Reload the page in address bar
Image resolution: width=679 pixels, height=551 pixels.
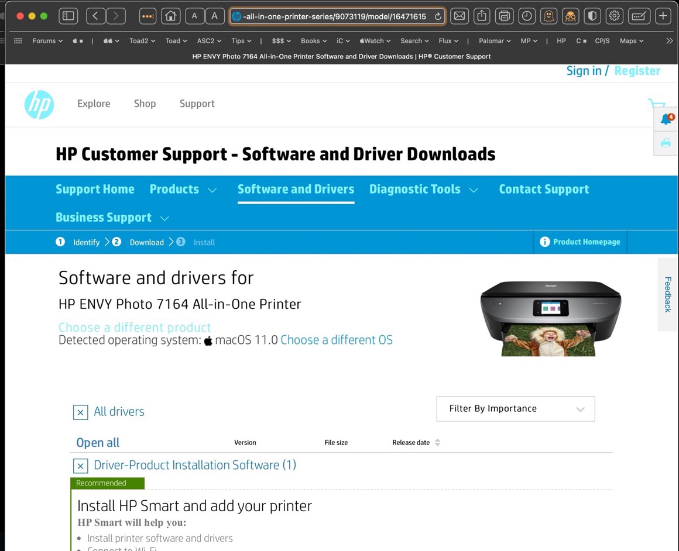coord(438,16)
